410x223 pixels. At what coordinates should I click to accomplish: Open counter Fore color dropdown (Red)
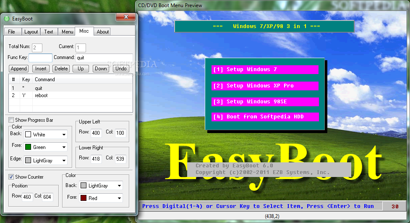[101, 198]
